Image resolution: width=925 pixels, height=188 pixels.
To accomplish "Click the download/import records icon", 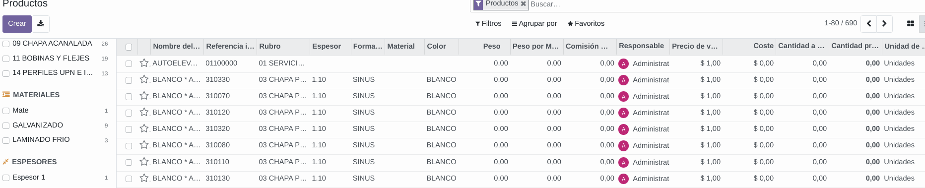I will click(x=41, y=23).
